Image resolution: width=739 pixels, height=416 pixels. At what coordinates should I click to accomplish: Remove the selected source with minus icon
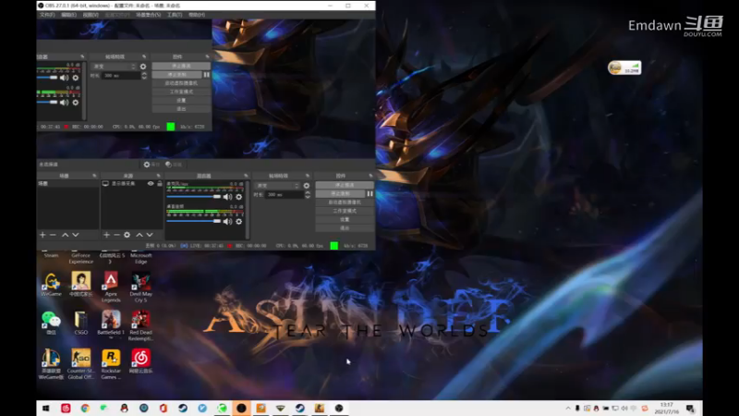[x=116, y=235]
